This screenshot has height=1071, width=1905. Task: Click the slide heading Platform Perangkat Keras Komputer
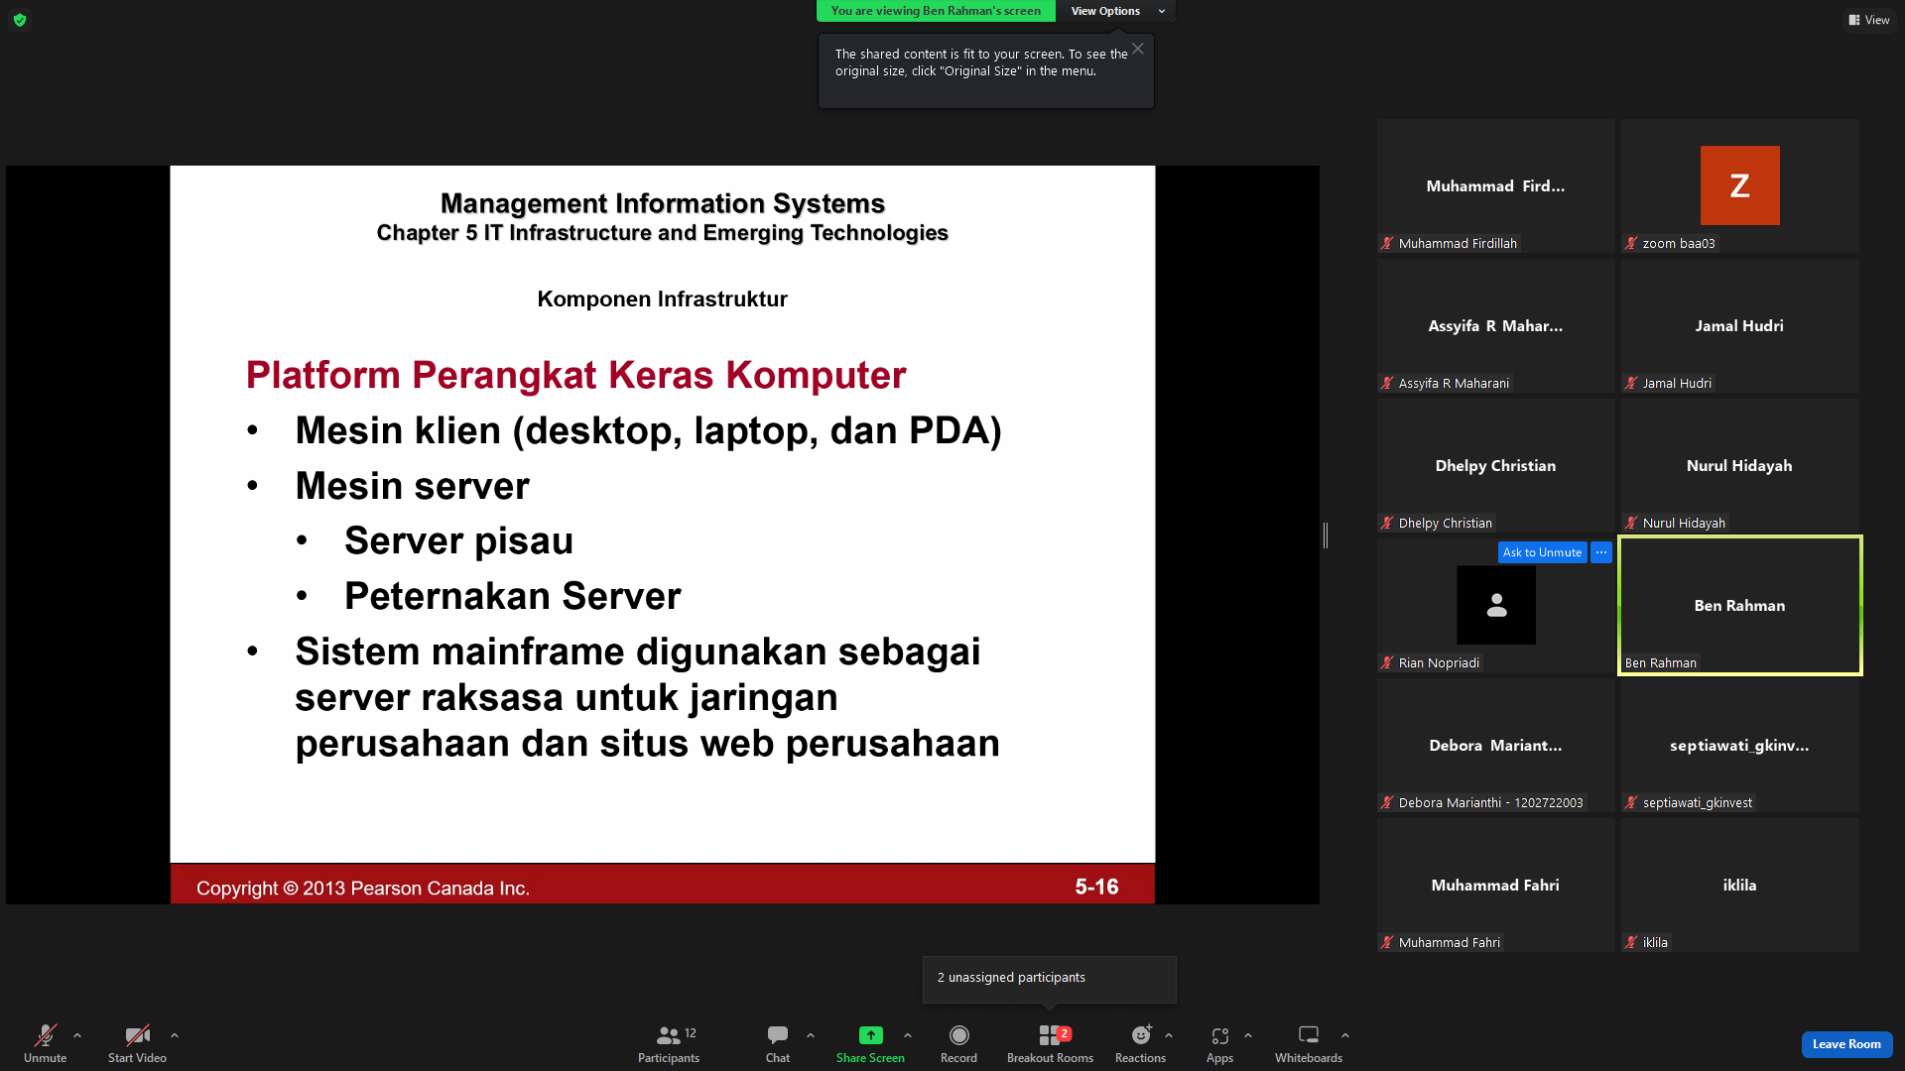pyautogui.click(x=575, y=375)
